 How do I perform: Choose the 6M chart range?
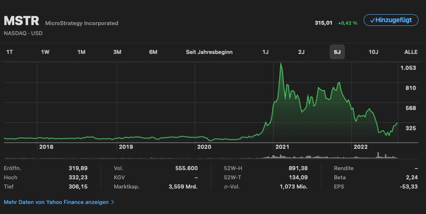153,52
